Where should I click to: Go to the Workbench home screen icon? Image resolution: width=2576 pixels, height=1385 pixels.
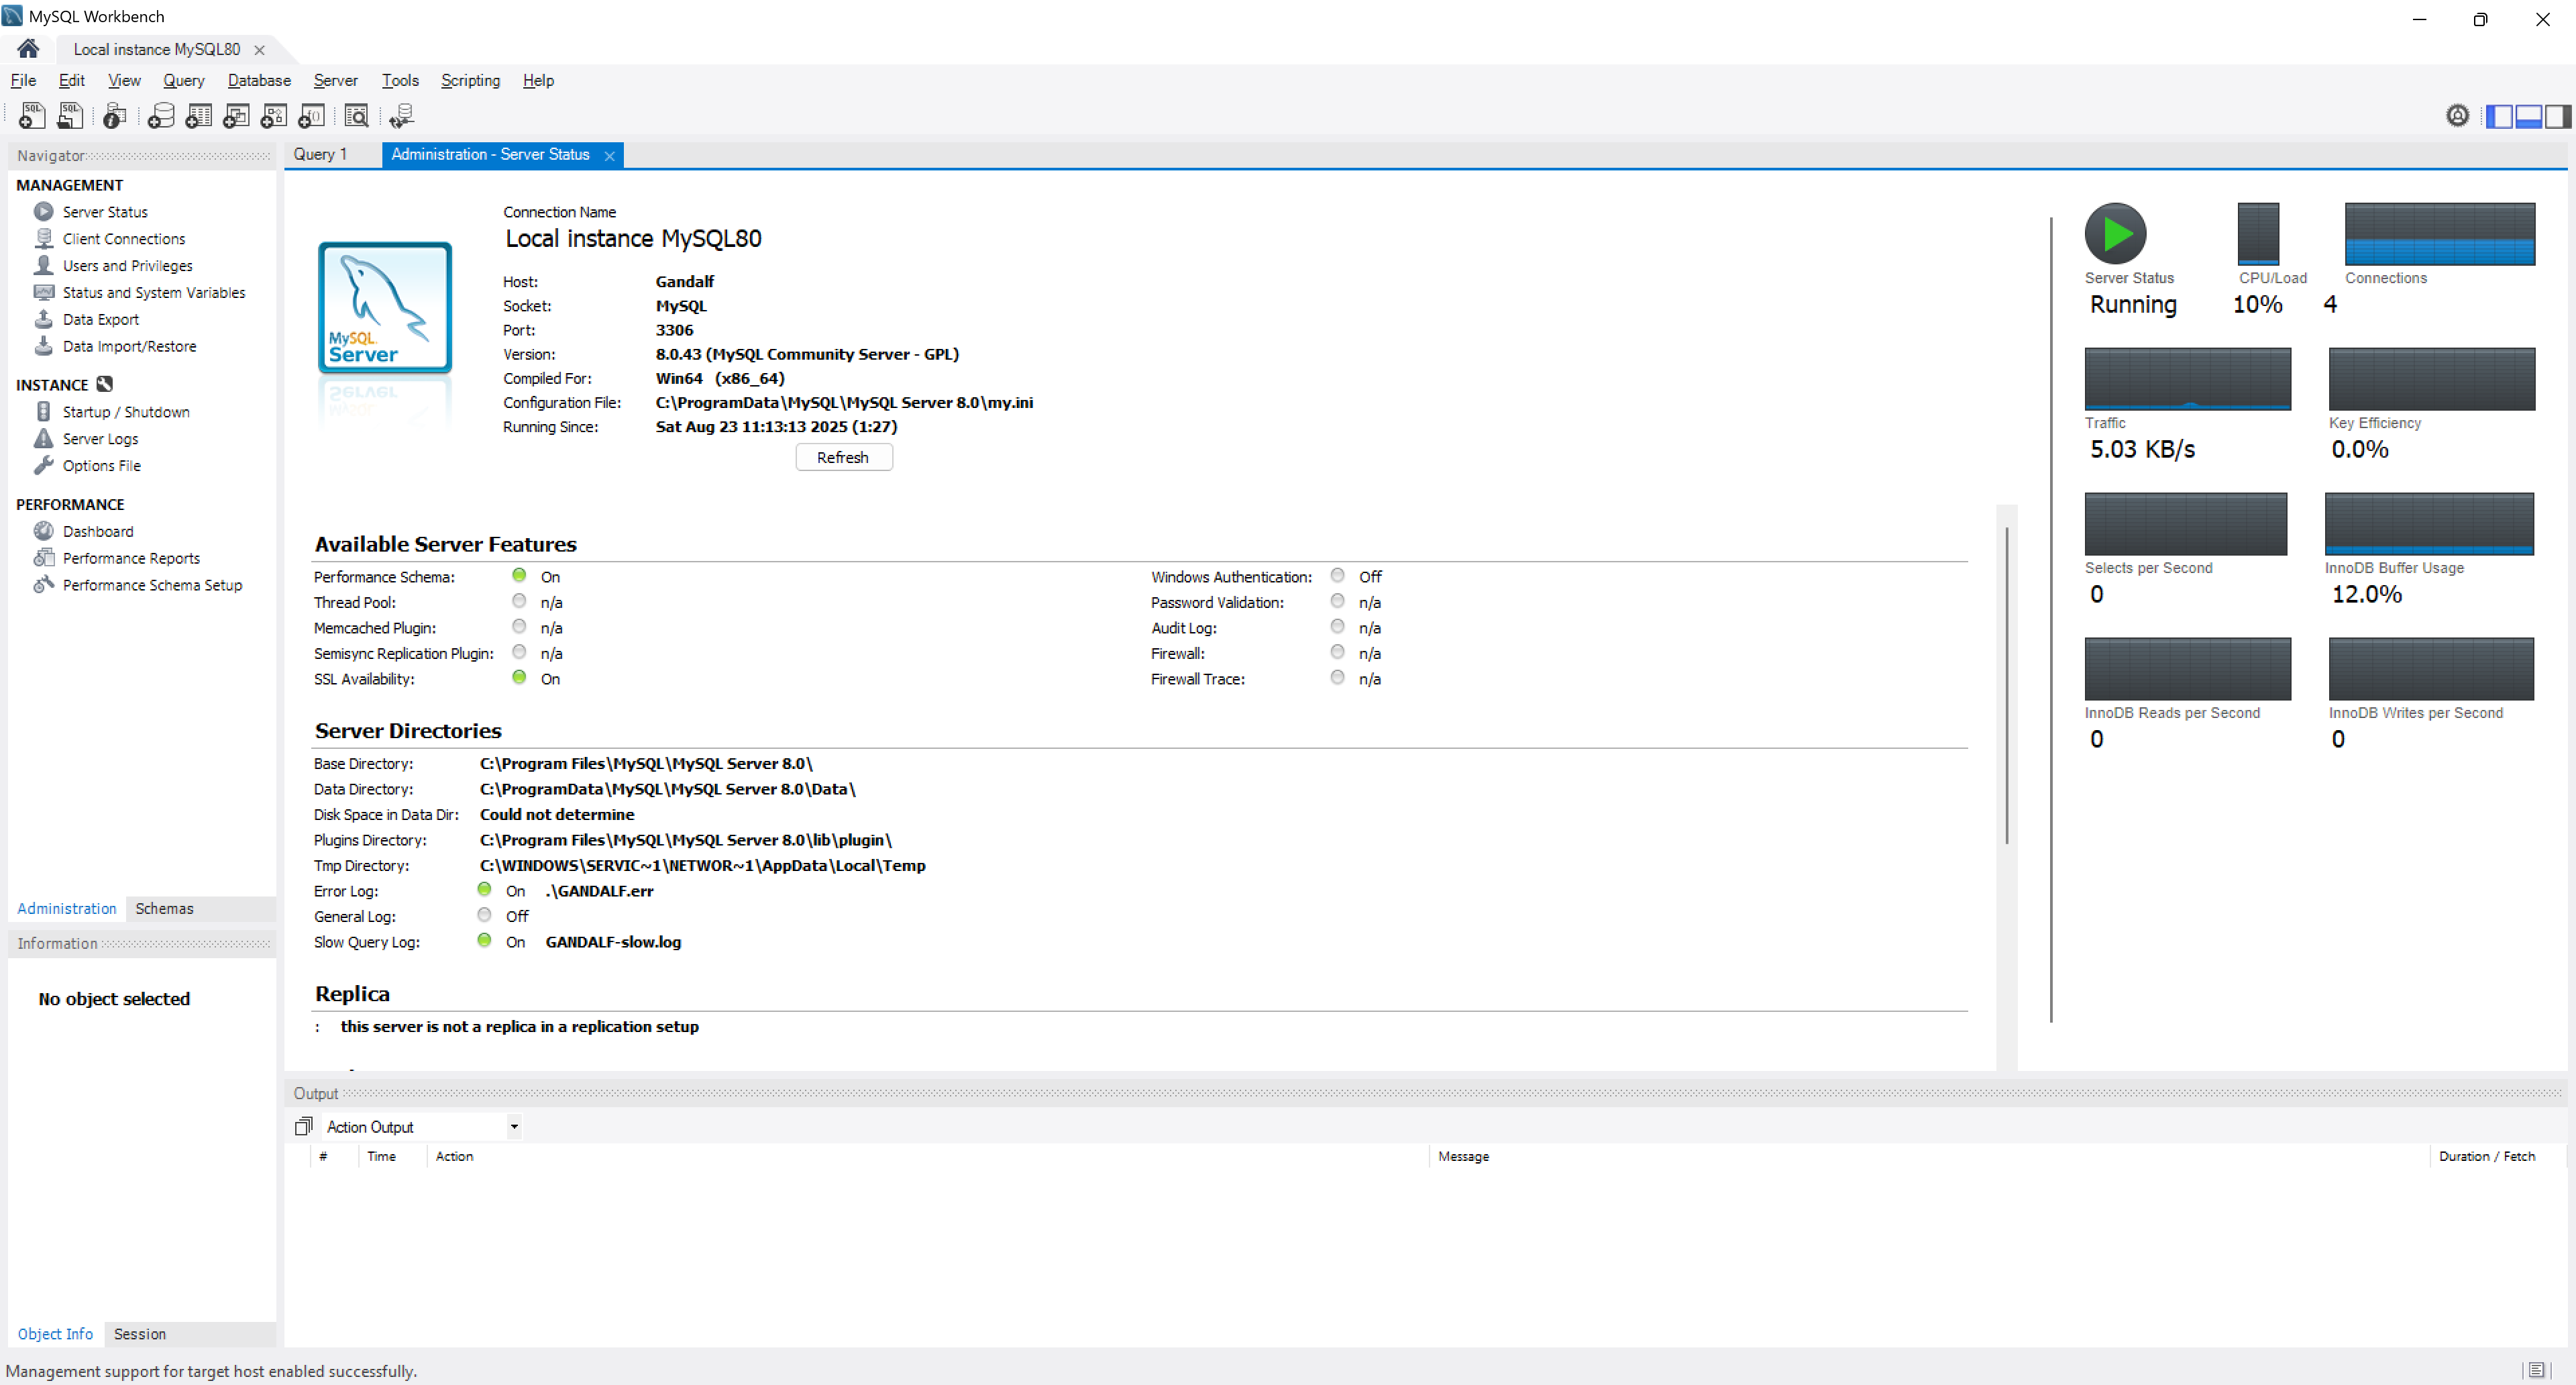[28, 48]
